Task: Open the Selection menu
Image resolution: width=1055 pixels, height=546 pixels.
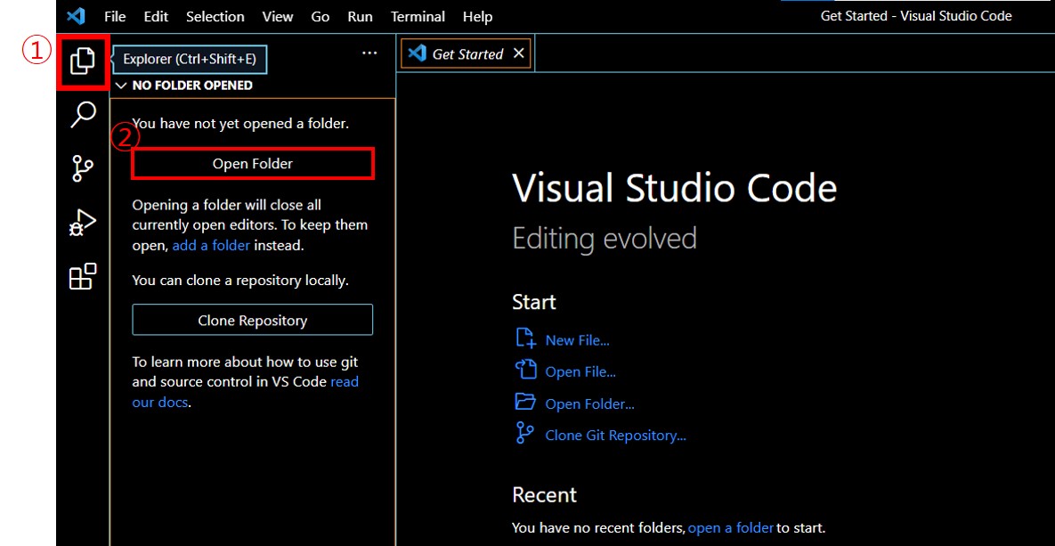Action: (215, 17)
